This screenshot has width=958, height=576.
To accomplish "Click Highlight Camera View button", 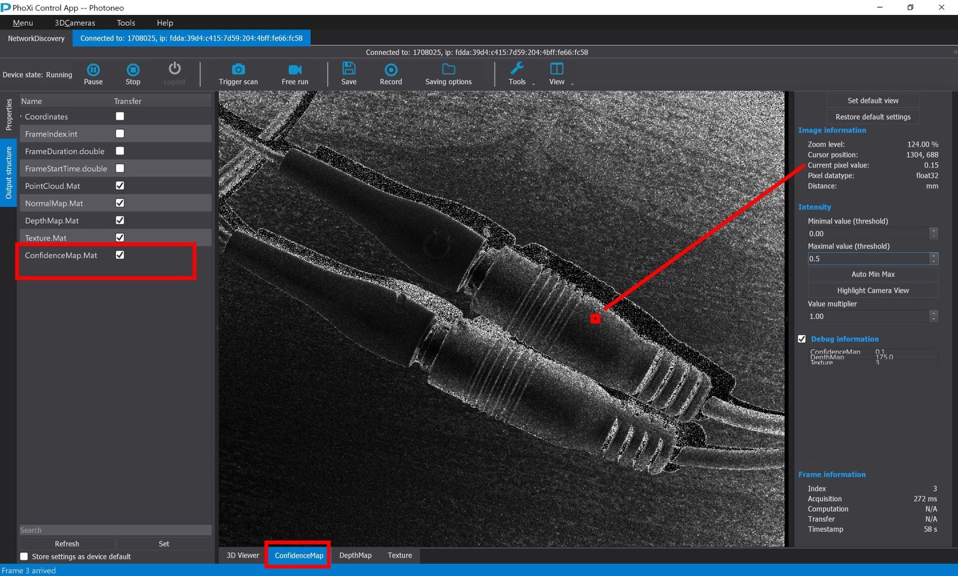I will pyautogui.click(x=873, y=290).
